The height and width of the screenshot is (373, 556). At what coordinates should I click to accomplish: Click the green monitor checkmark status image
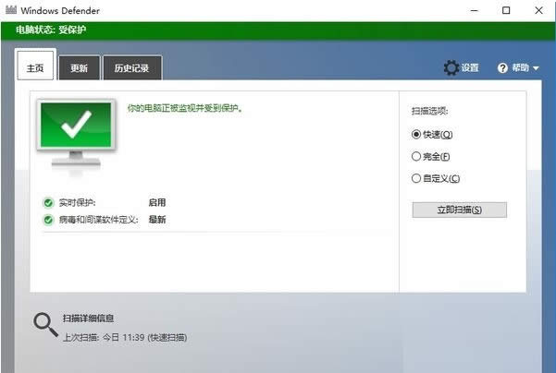pyautogui.click(x=76, y=135)
